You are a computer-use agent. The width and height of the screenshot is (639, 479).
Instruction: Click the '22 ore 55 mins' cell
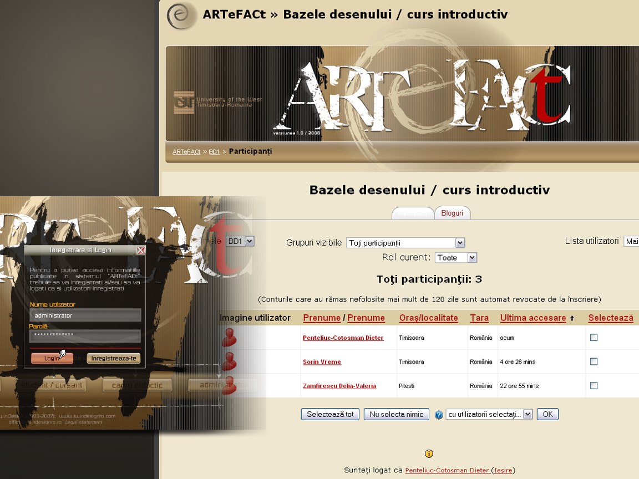point(519,386)
